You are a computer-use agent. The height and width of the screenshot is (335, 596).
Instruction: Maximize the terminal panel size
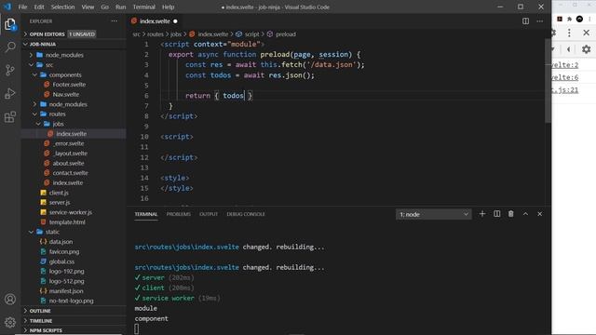(525, 214)
